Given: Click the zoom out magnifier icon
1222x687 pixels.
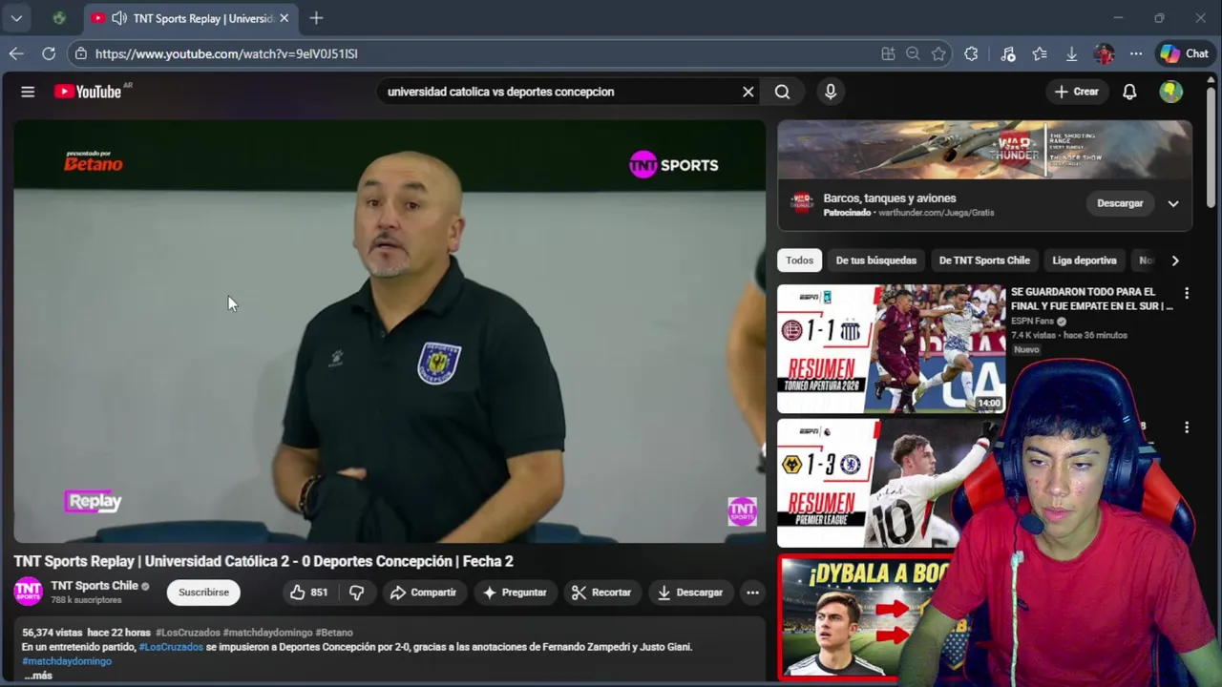Looking at the screenshot, I should click(x=913, y=54).
